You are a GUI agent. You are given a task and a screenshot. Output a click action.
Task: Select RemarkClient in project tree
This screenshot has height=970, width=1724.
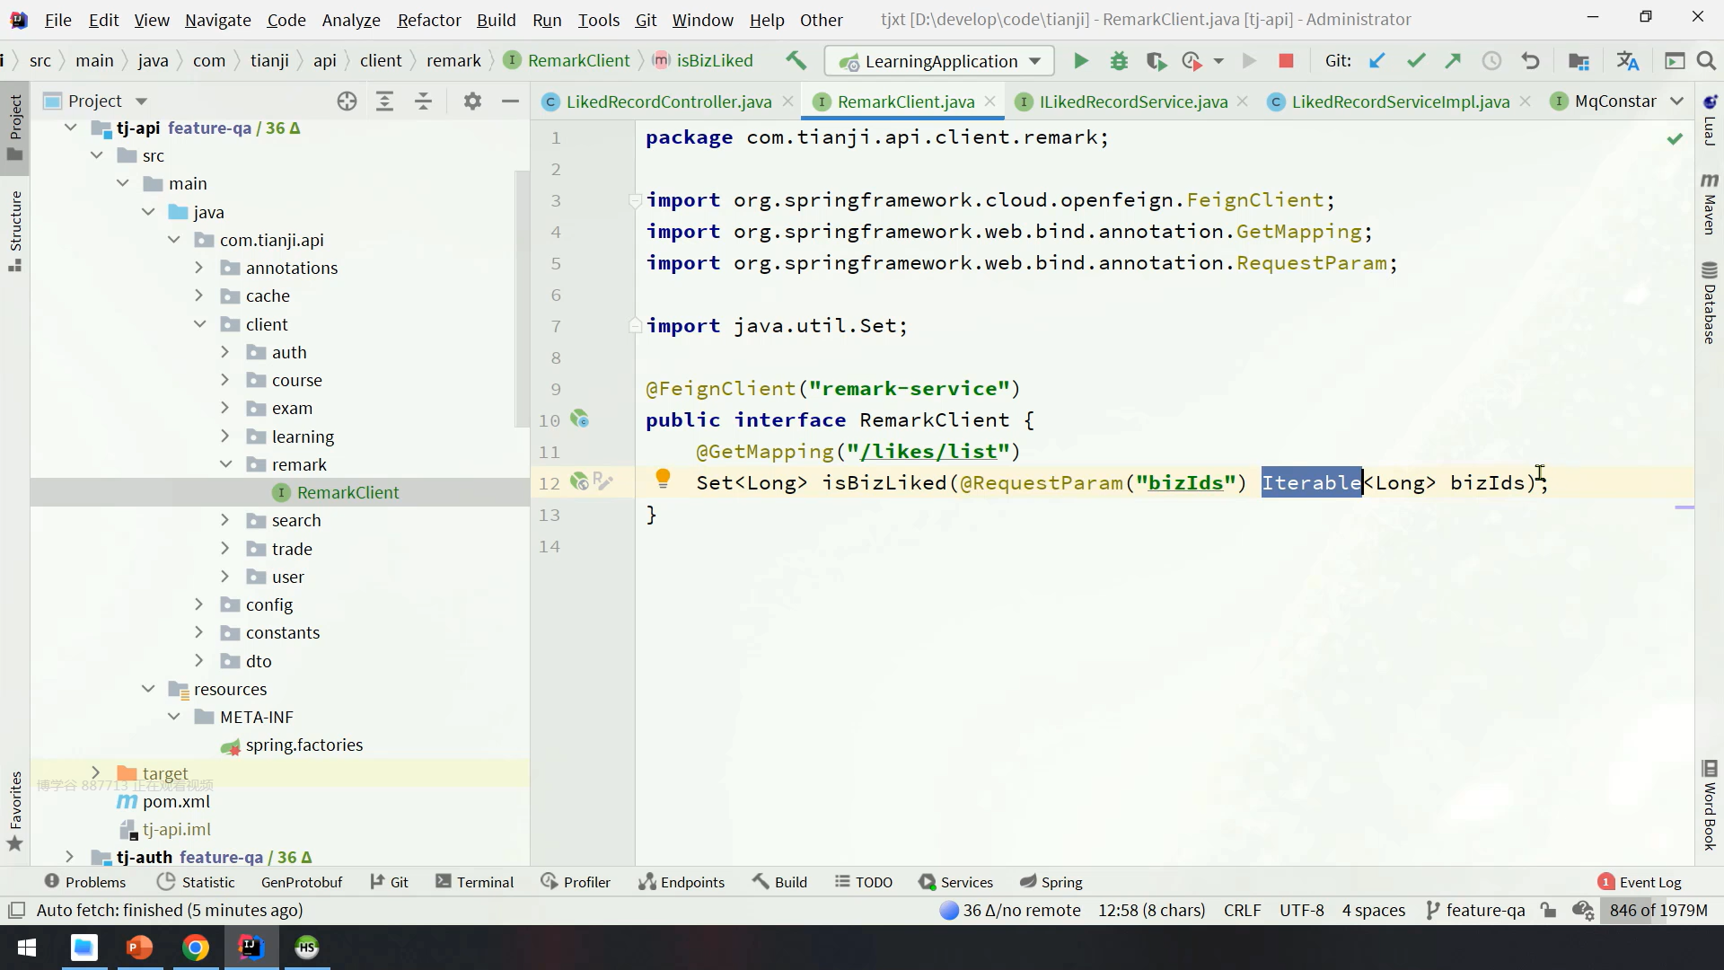pyautogui.click(x=347, y=492)
